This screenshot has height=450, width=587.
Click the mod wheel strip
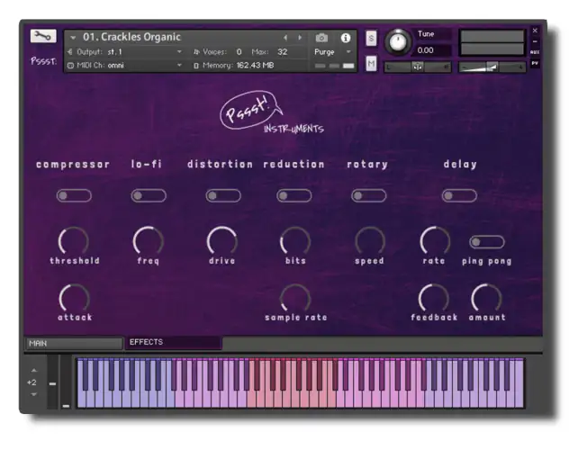click(67, 382)
